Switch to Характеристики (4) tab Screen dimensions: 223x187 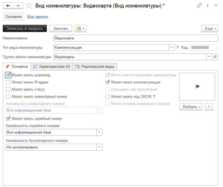(x=52, y=67)
